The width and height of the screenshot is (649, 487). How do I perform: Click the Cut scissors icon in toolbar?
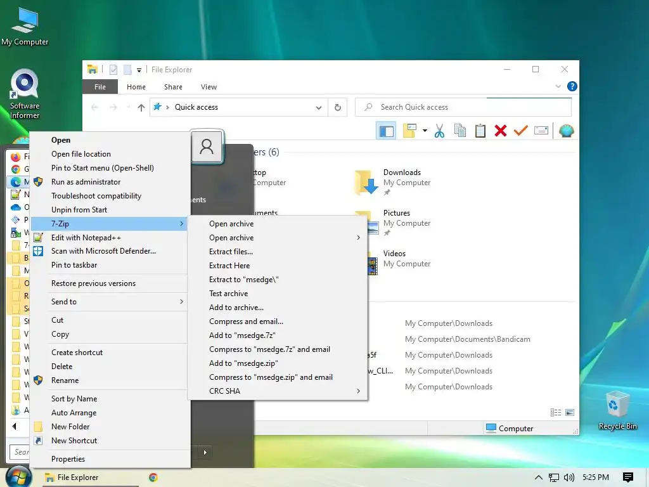tap(439, 131)
